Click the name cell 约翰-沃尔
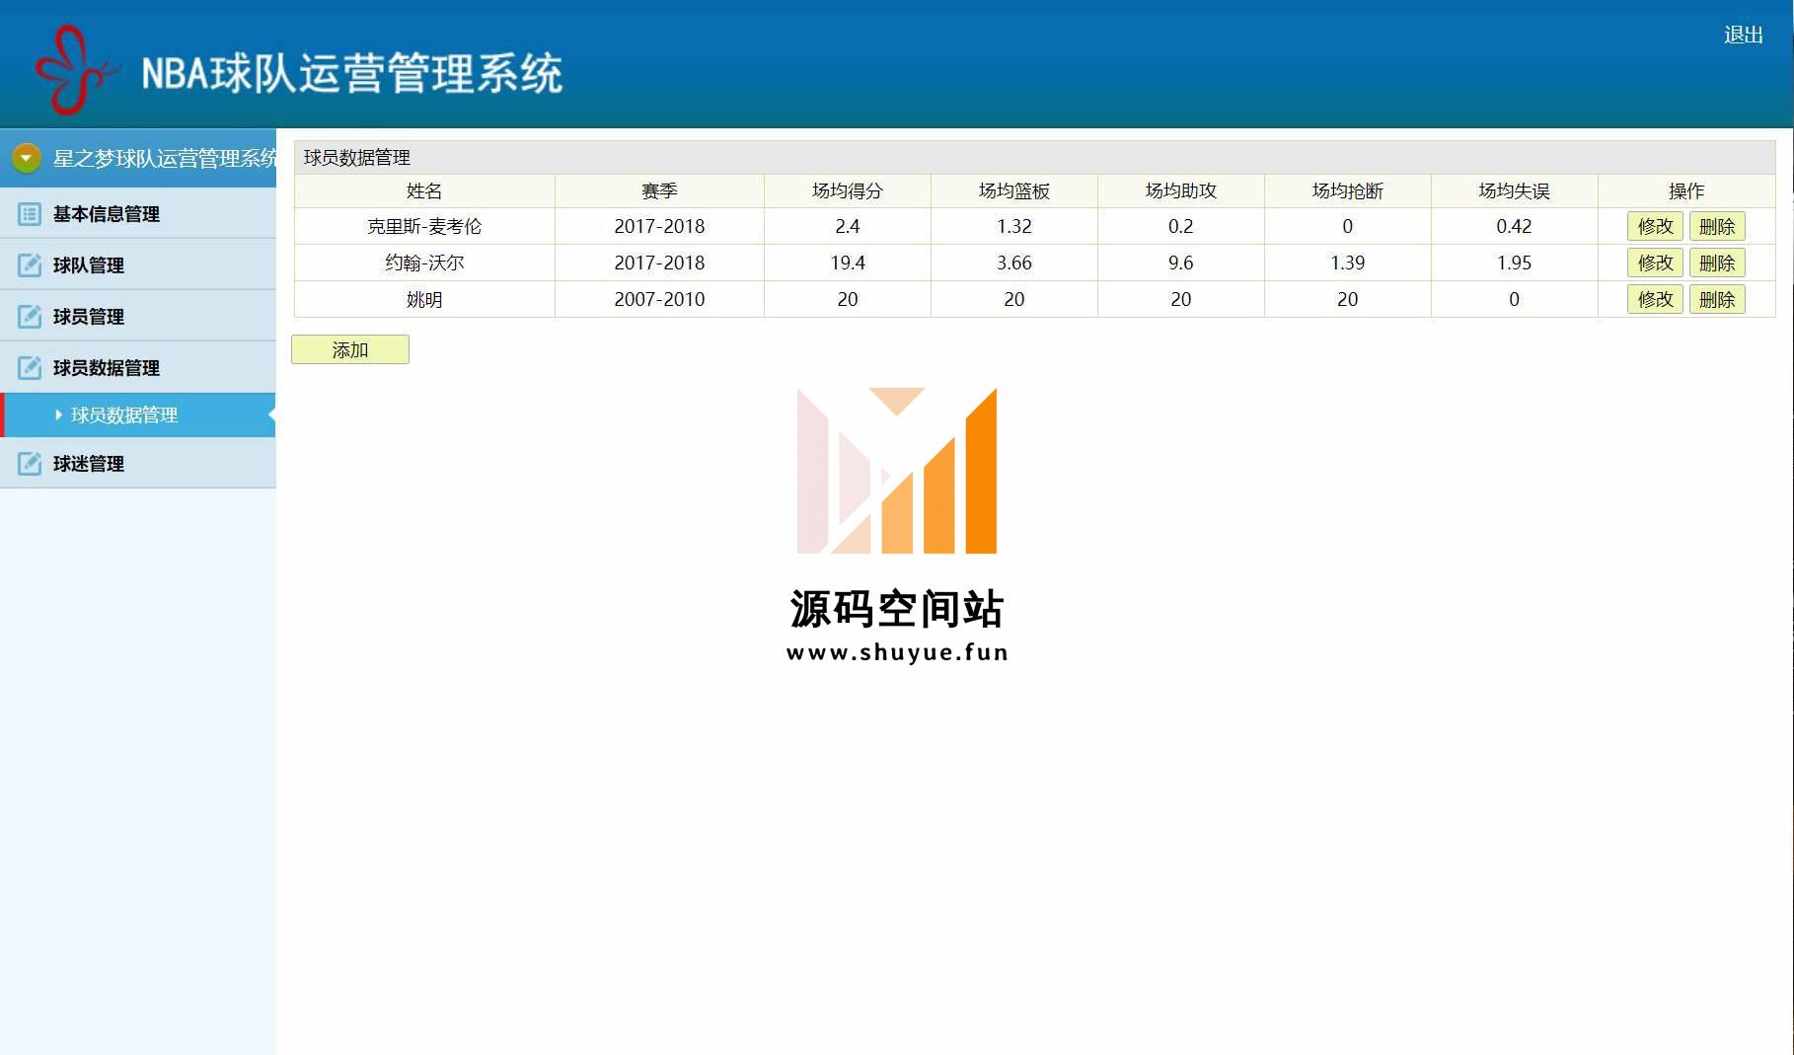The width and height of the screenshot is (1794, 1055). (x=424, y=264)
